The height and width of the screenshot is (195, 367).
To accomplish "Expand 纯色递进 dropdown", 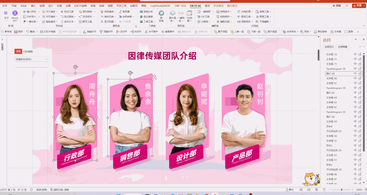I will coord(115,12).
